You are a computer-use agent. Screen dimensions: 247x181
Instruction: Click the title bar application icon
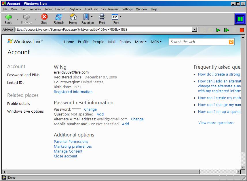4,4
